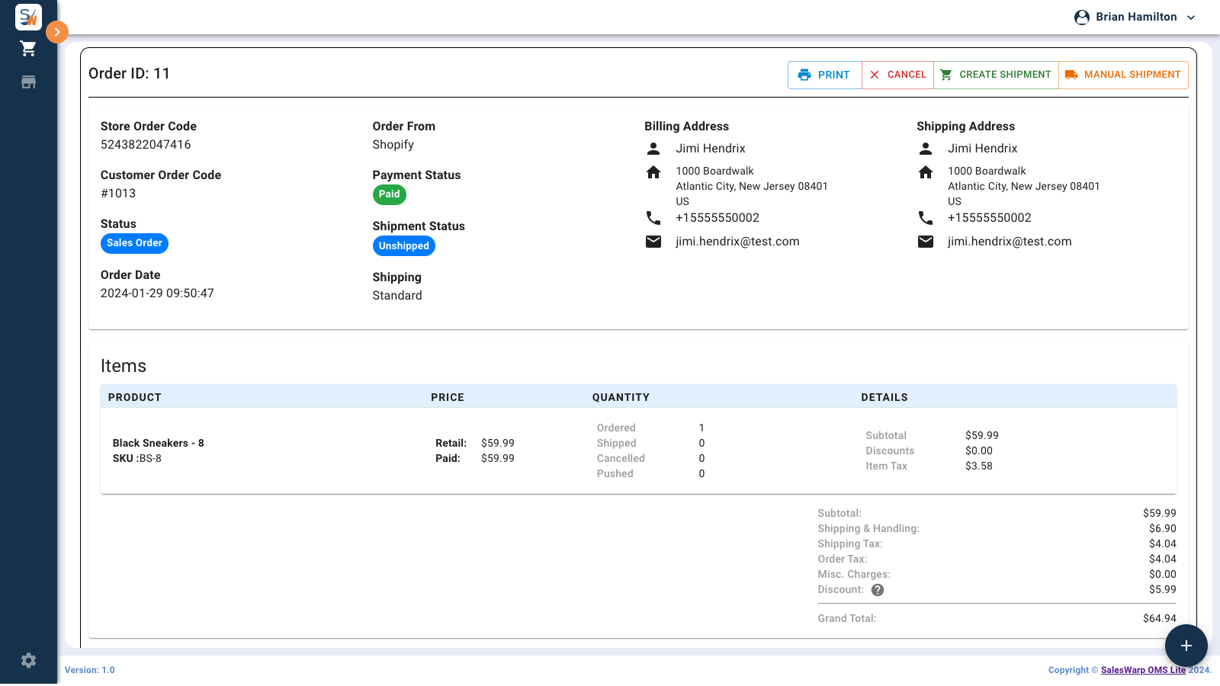Viewport: 1220px width, 686px height.
Task: Click Version: 1.0 footer text
Action: 90,670
